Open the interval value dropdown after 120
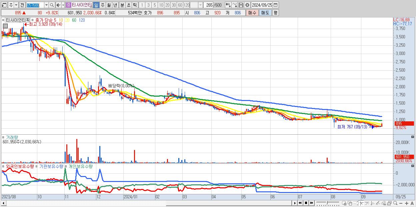This screenshot has height=207, width=416. tap(200, 5)
